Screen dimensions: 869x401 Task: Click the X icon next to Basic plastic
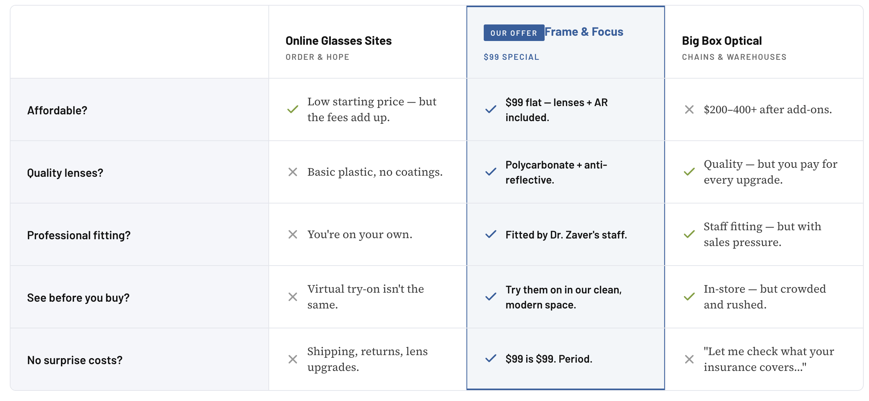pos(293,172)
